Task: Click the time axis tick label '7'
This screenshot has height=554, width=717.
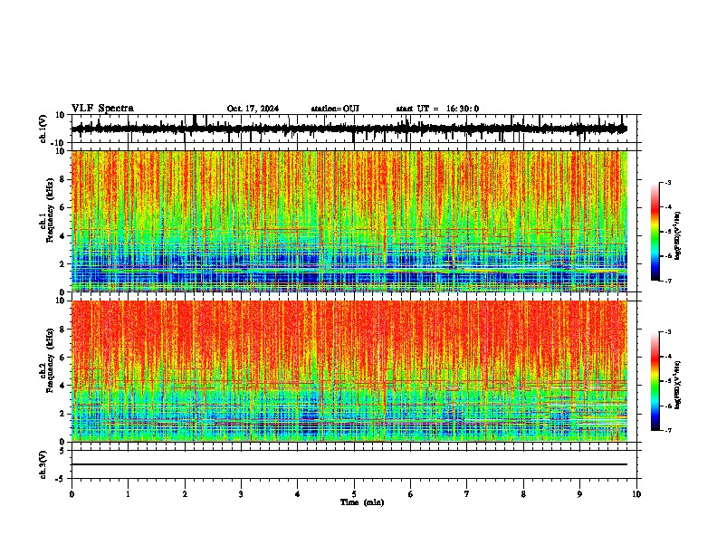Action: coord(467,494)
